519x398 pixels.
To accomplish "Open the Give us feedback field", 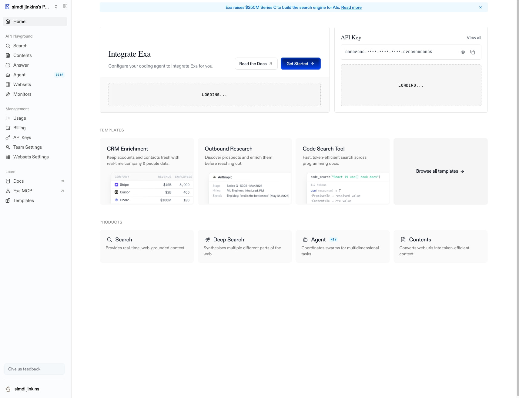I will point(34,369).
